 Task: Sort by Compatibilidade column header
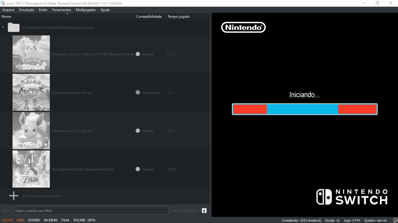click(x=150, y=17)
